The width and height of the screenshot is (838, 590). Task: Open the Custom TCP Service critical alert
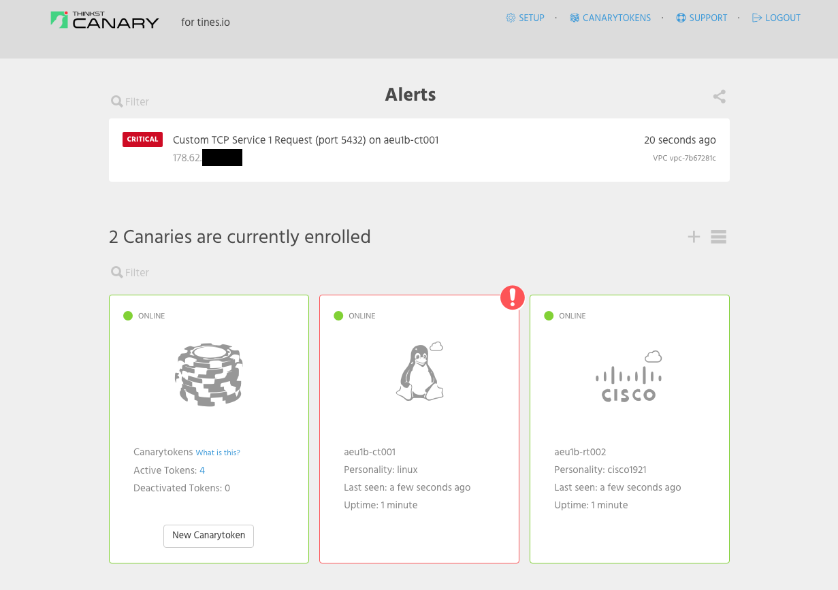coord(419,150)
